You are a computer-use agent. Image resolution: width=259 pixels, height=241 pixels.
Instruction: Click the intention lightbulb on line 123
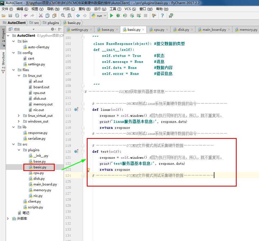[88, 170]
